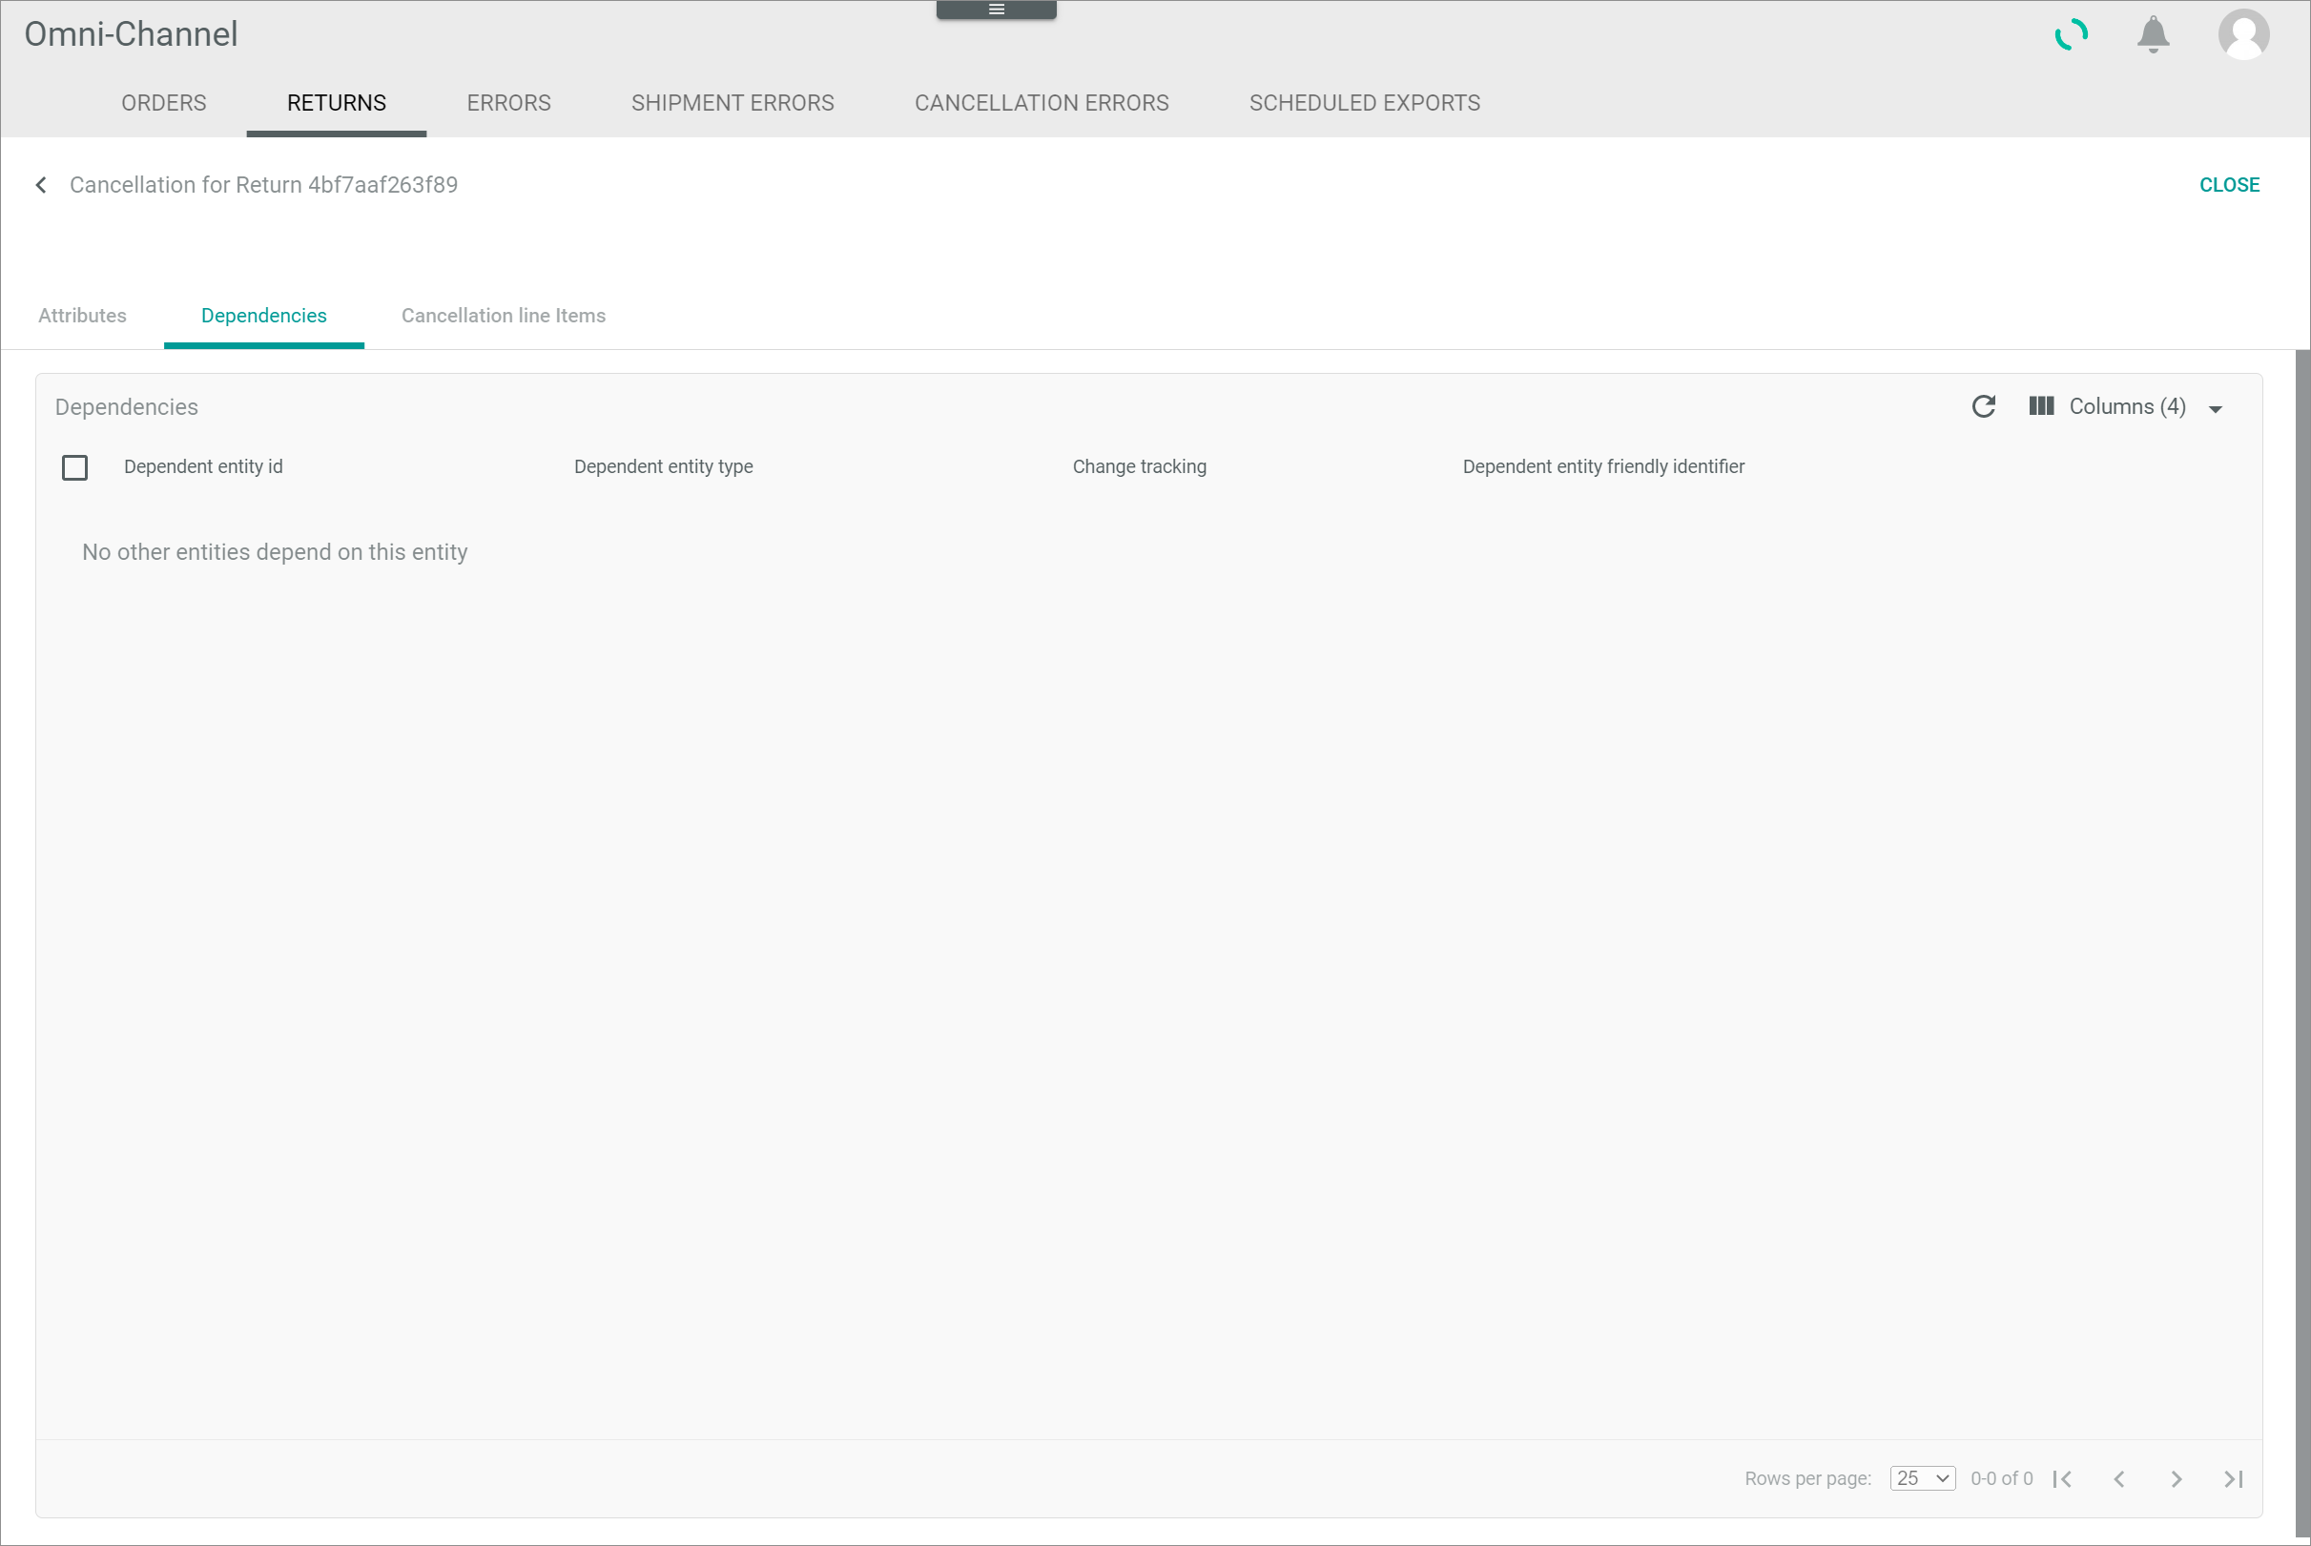The height and width of the screenshot is (1546, 2311).
Task: Tick the select-all checkbox in table header
Action: pyautogui.click(x=75, y=467)
